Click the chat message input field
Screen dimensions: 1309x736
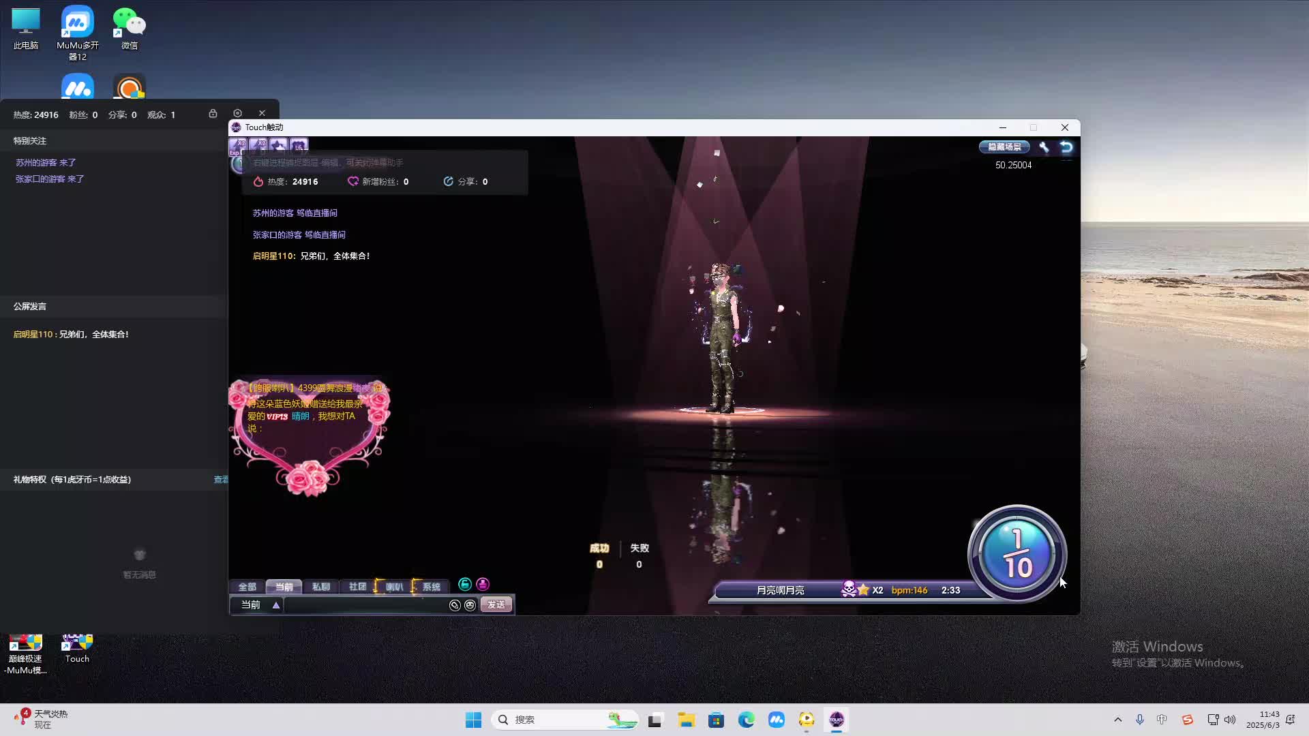[x=365, y=605]
